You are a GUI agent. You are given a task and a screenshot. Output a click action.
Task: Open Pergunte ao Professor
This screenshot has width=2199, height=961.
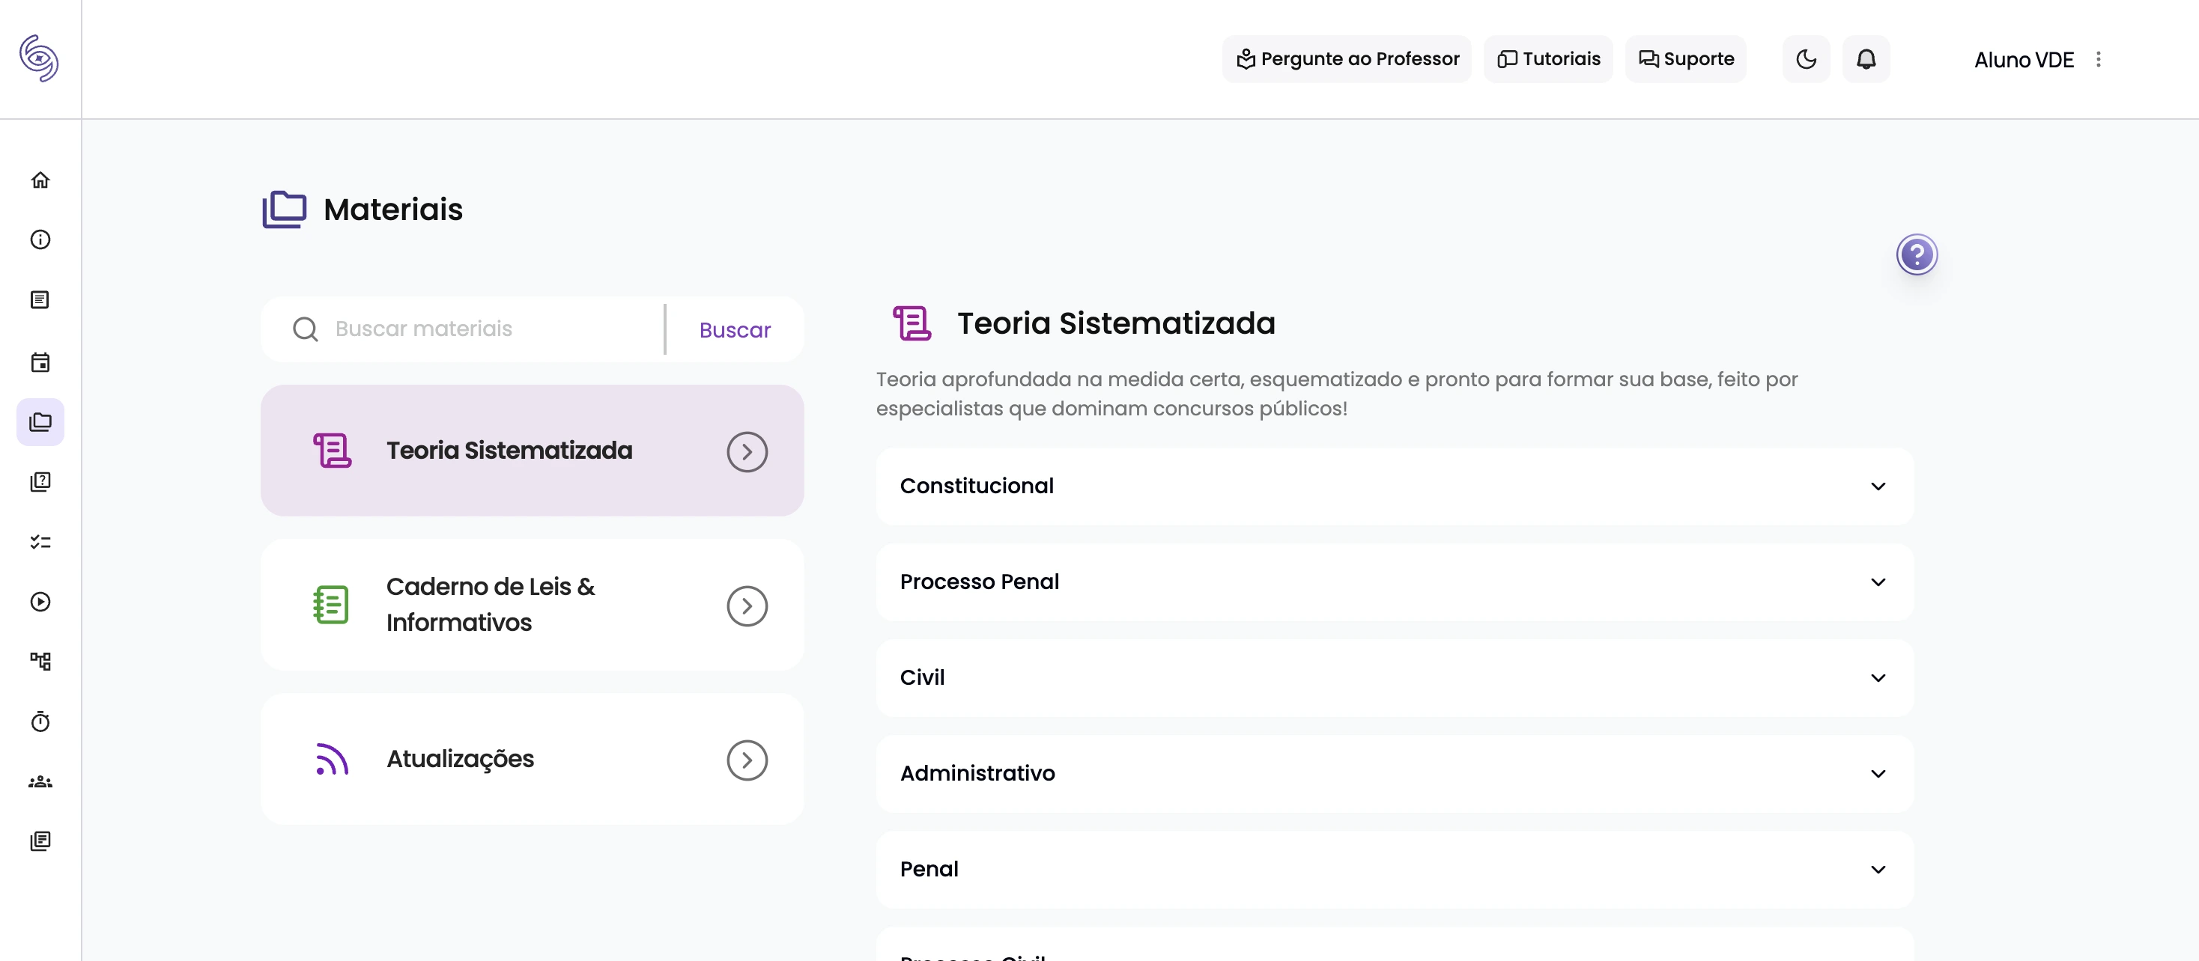(x=1346, y=59)
